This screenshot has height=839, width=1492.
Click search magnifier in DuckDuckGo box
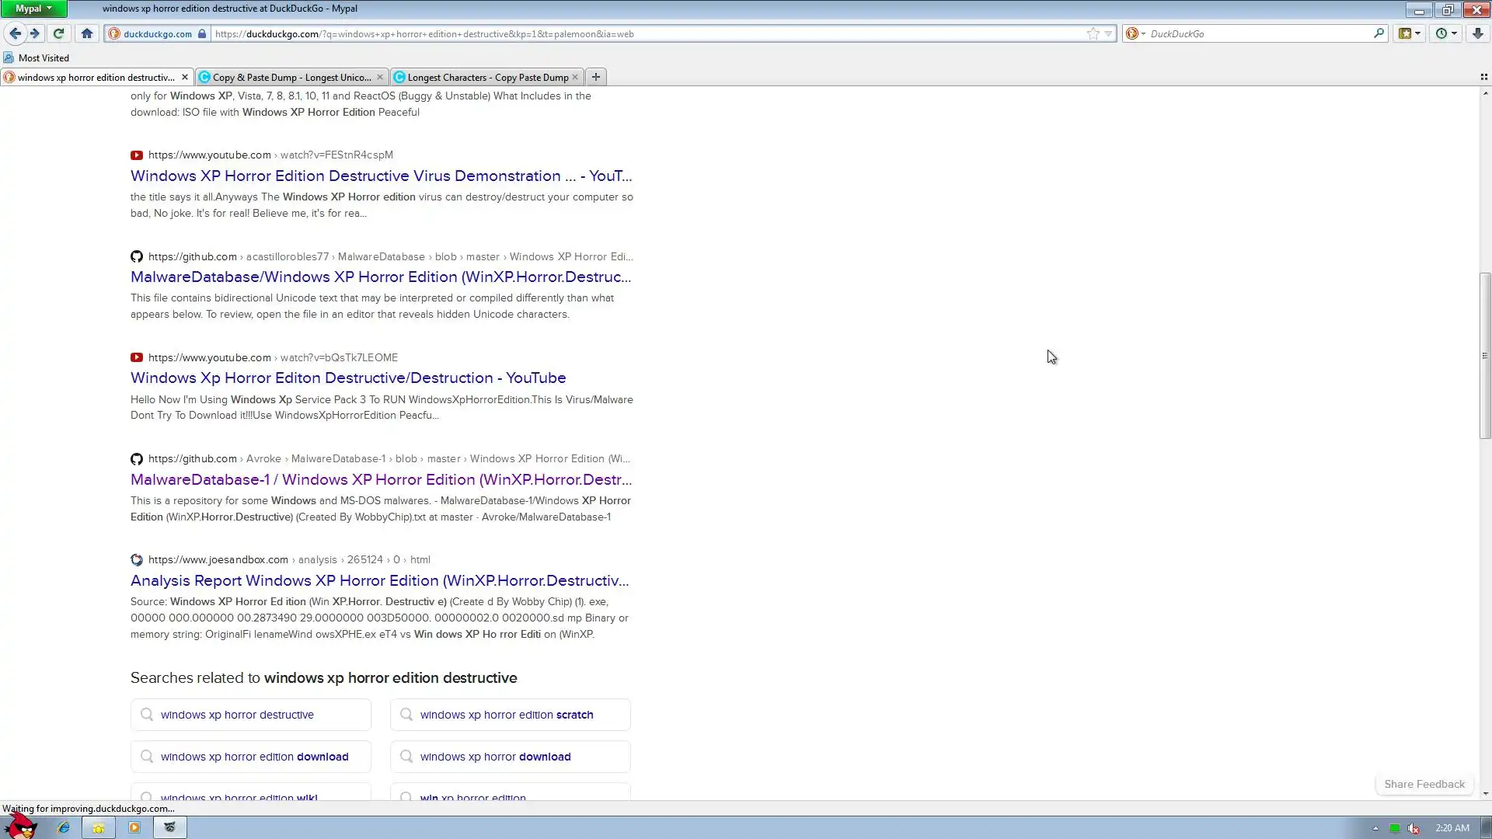click(x=1379, y=33)
